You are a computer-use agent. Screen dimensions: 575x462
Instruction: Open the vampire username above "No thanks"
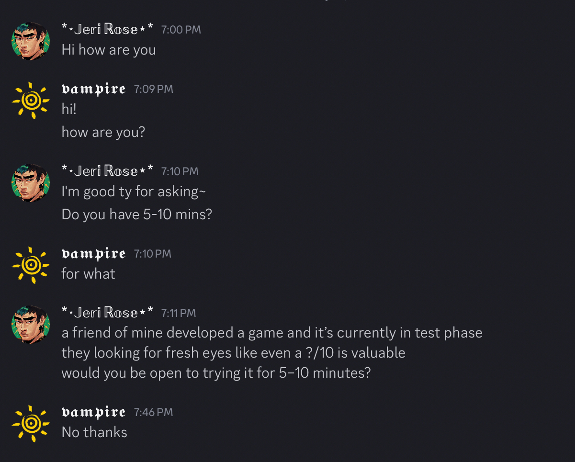94,412
